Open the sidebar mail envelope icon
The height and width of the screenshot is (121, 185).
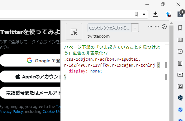(180, 75)
